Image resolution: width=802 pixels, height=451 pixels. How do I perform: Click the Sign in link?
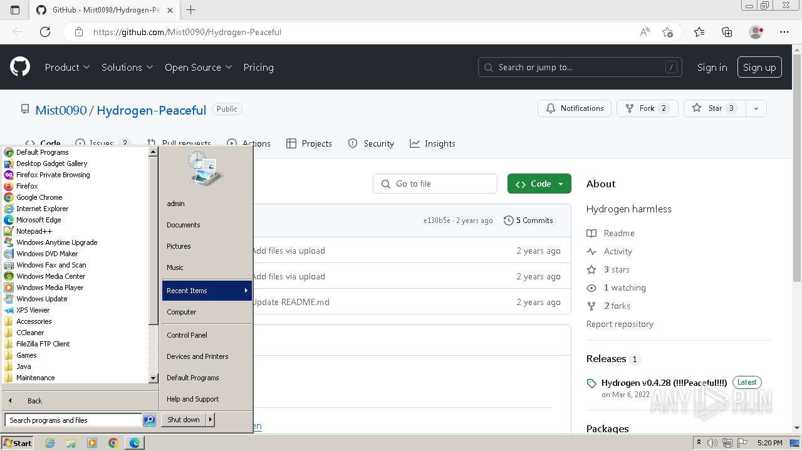(712, 67)
